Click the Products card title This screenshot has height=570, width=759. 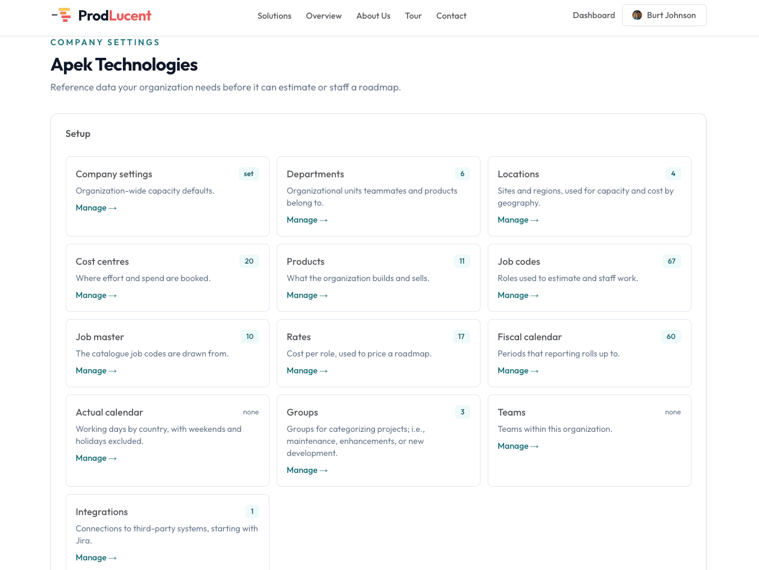coord(306,261)
